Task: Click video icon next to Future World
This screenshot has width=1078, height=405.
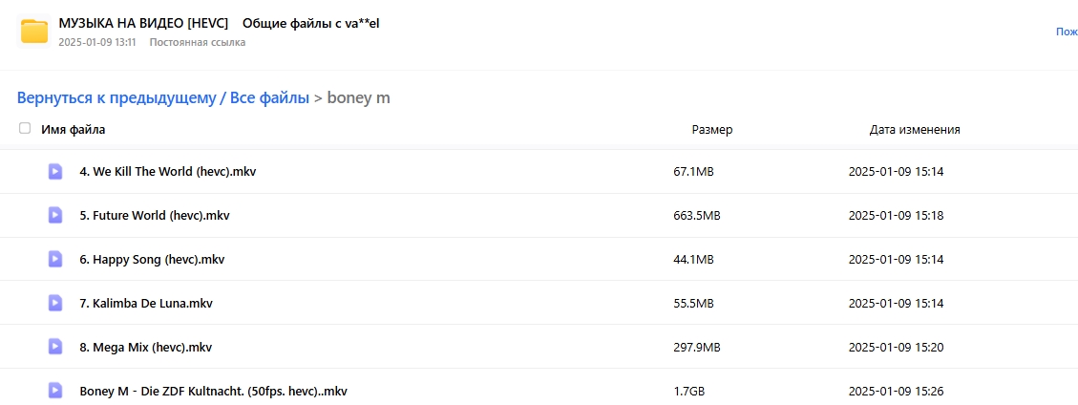Action: click(55, 215)
